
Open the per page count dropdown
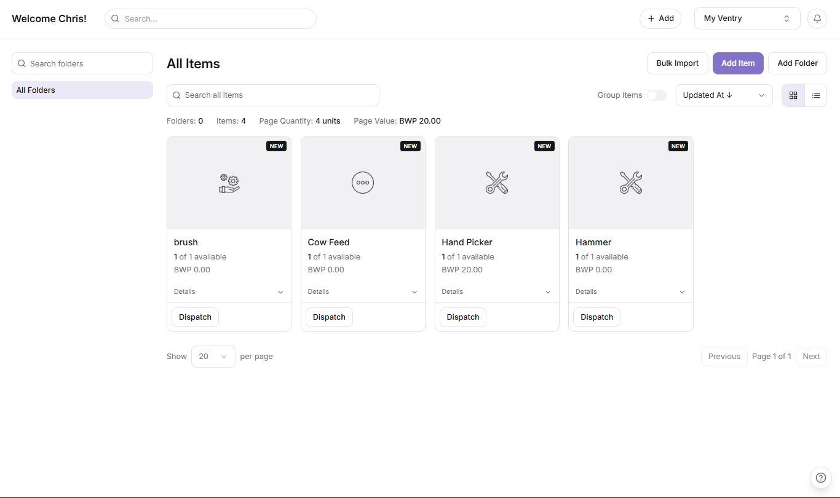213,357
